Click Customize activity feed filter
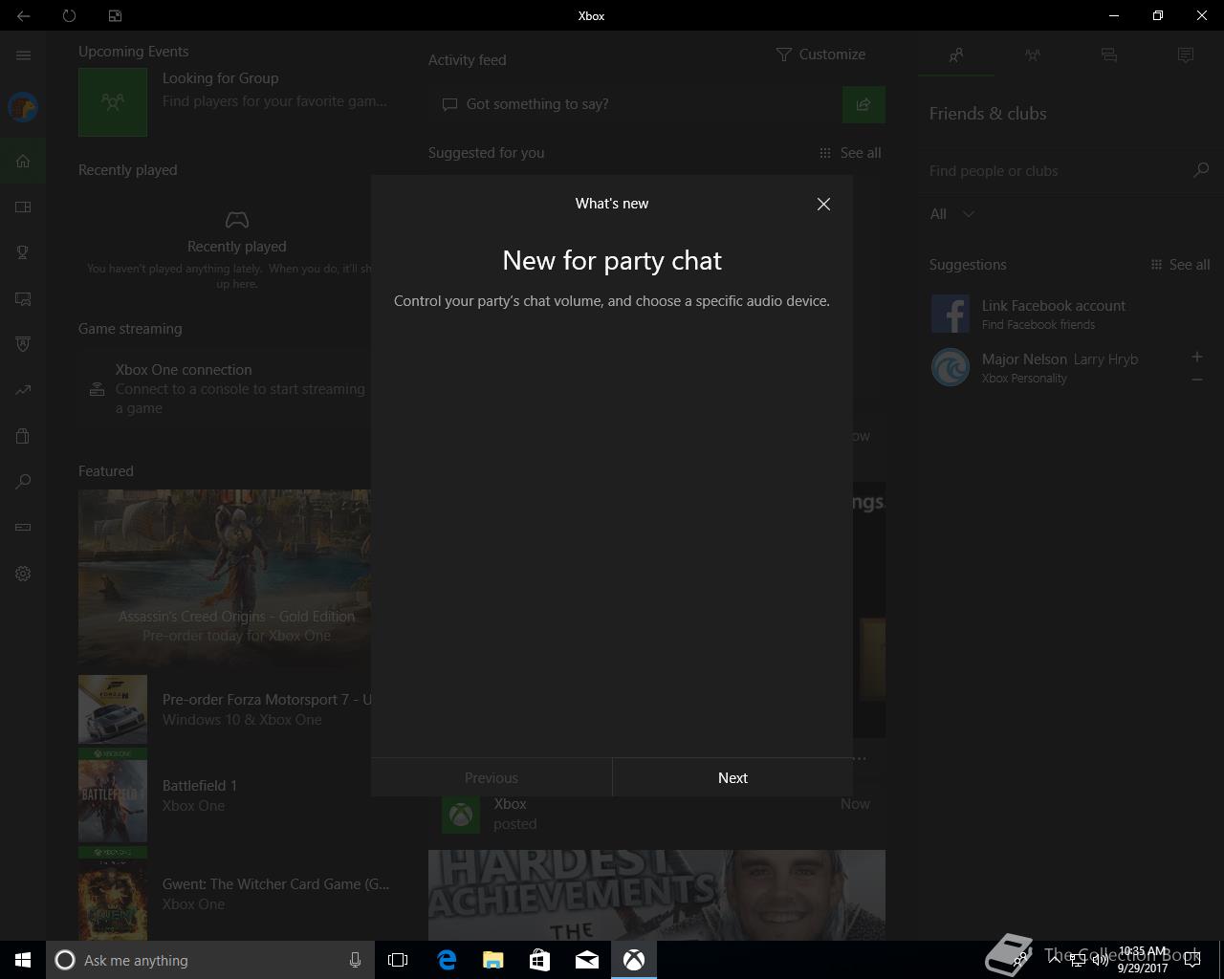The image size is (1224, 979). click(820, 54)
